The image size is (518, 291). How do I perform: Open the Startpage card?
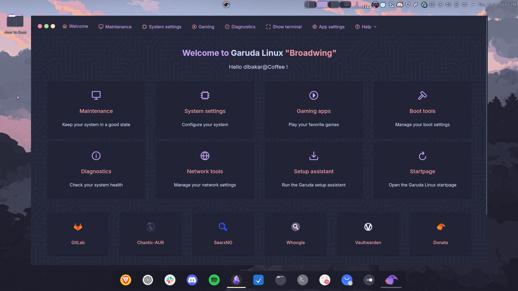(422, 170)
